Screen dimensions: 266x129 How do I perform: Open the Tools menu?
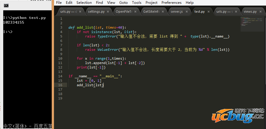tap(136, 3)
